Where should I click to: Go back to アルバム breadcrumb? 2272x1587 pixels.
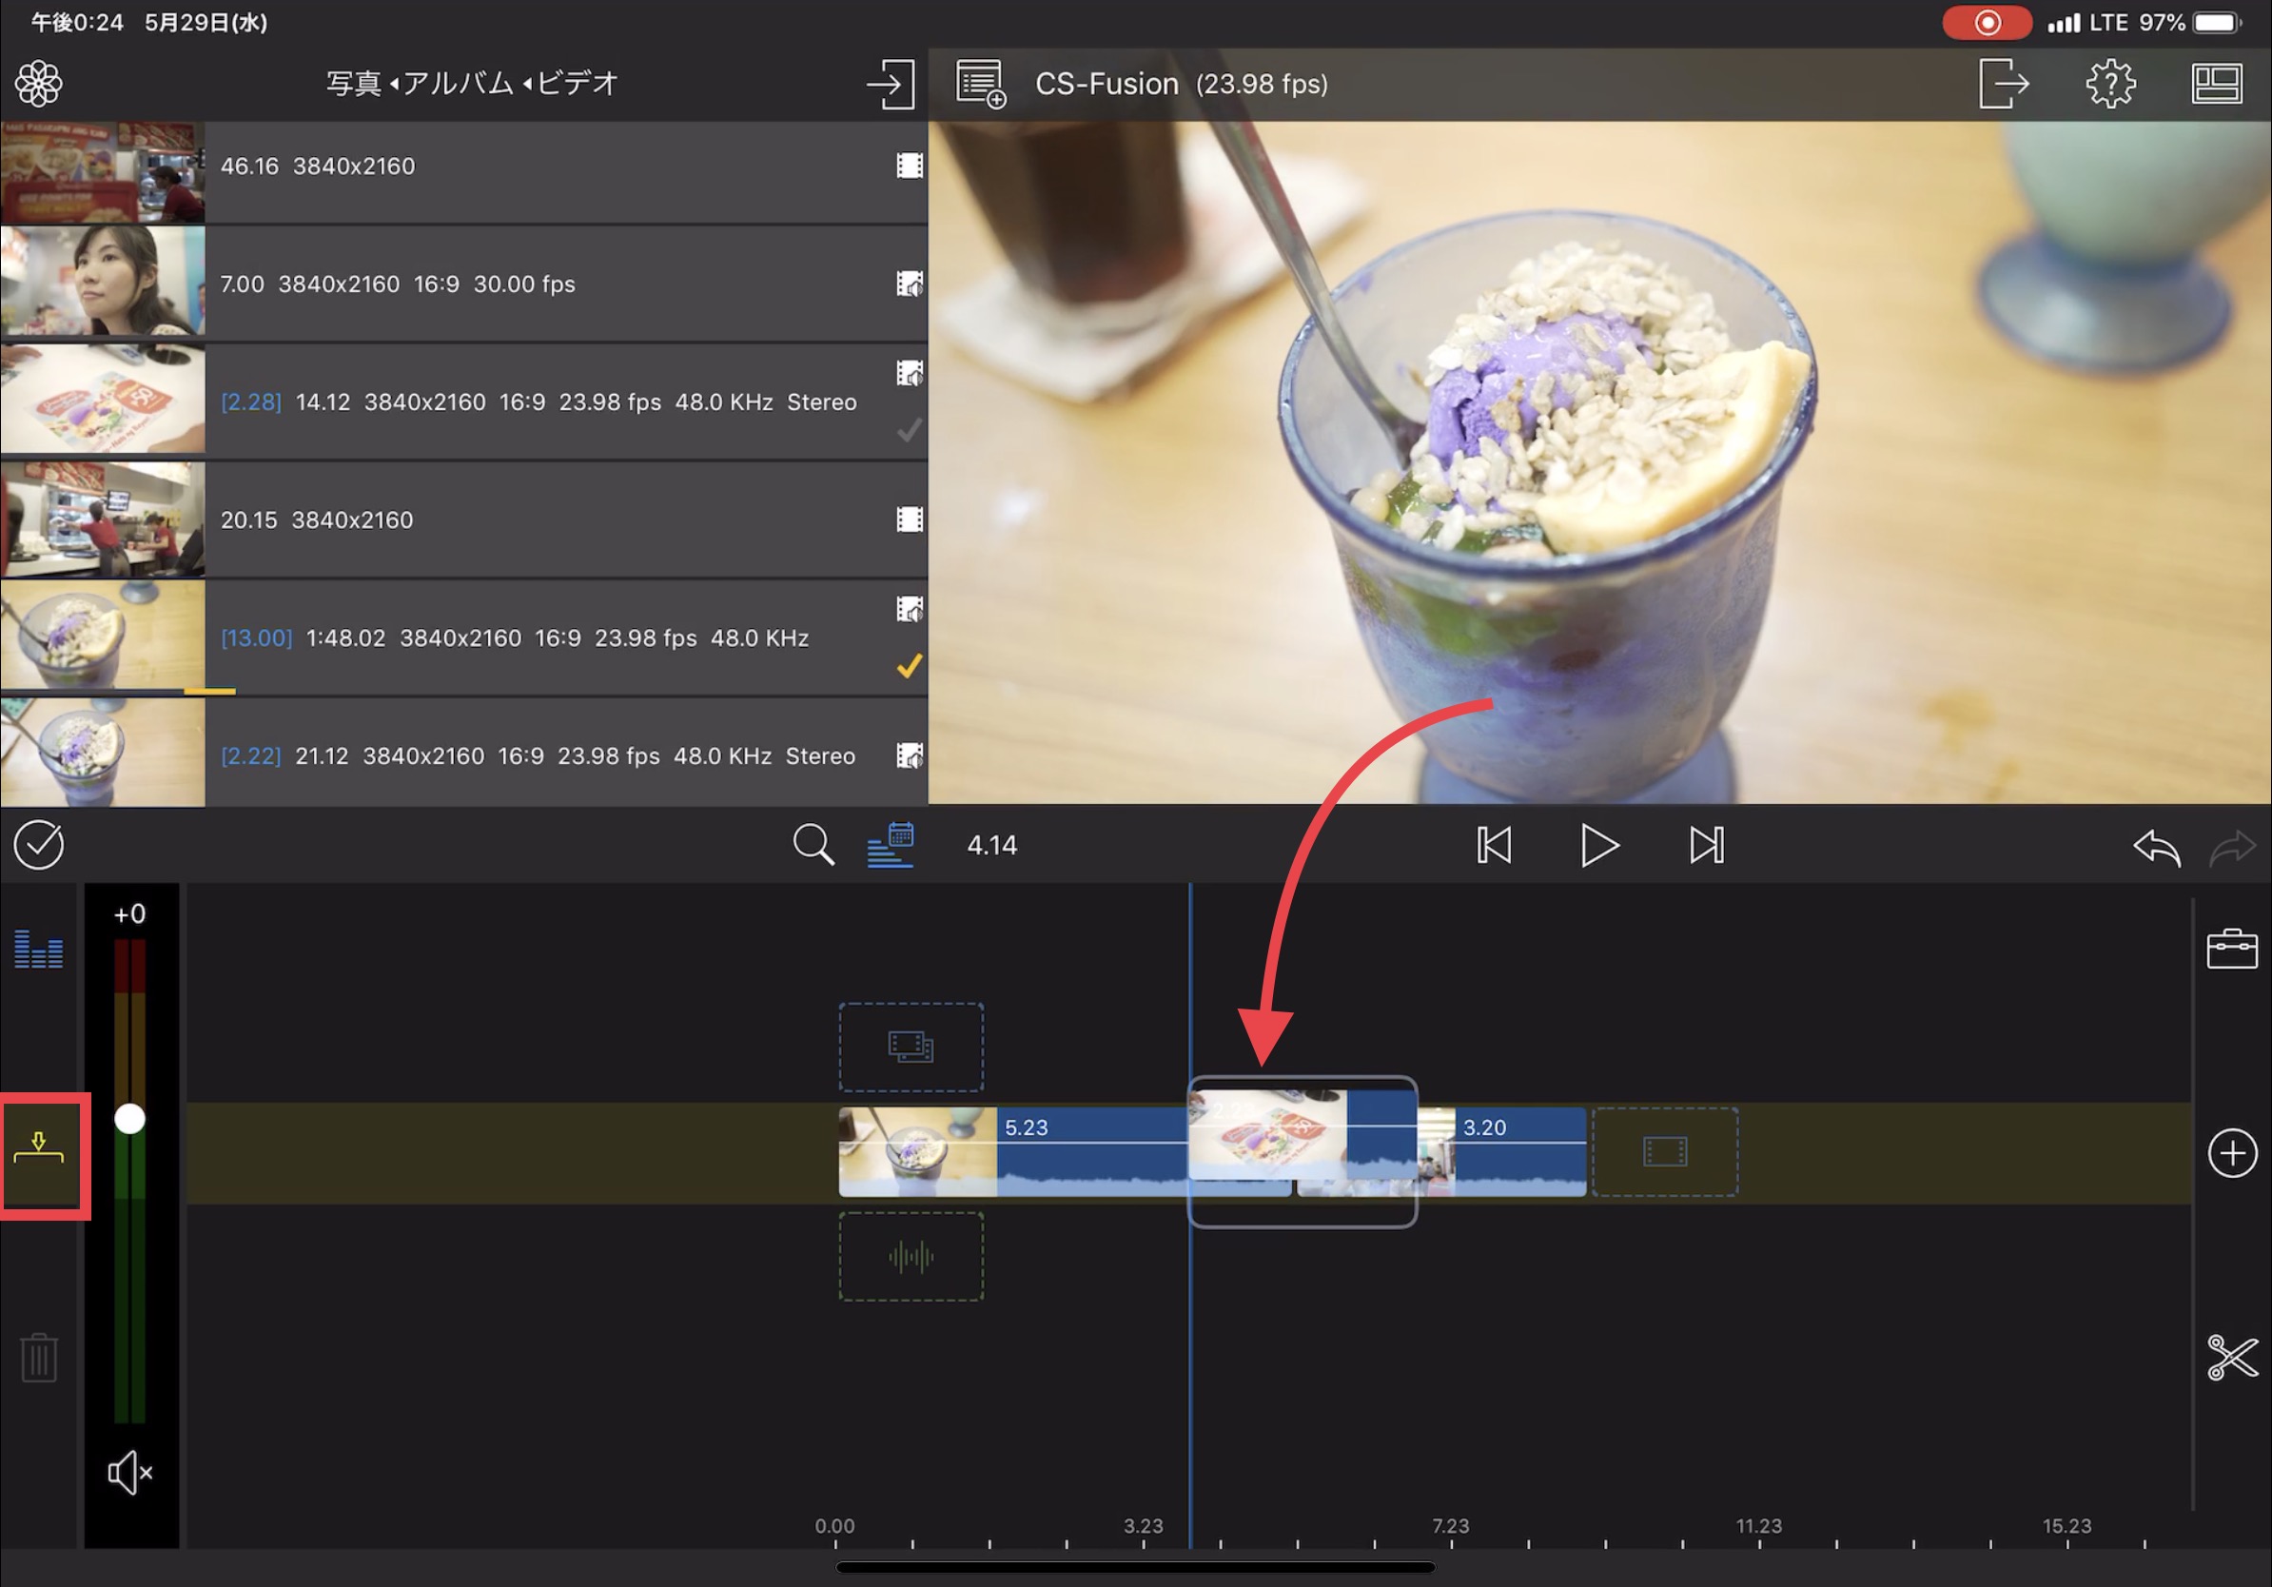(458, 83)
